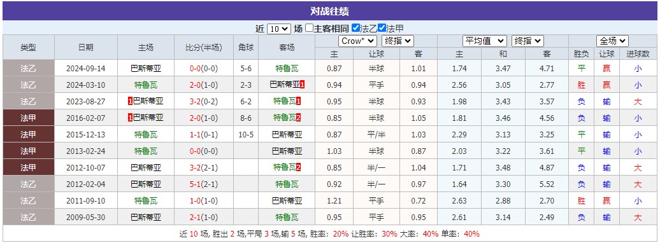Image resolution: width=660 pixels, height=243 pixels.
Task: Click handicap 半/一 in 2012-02-04 row
Action: tap(377, 184)
